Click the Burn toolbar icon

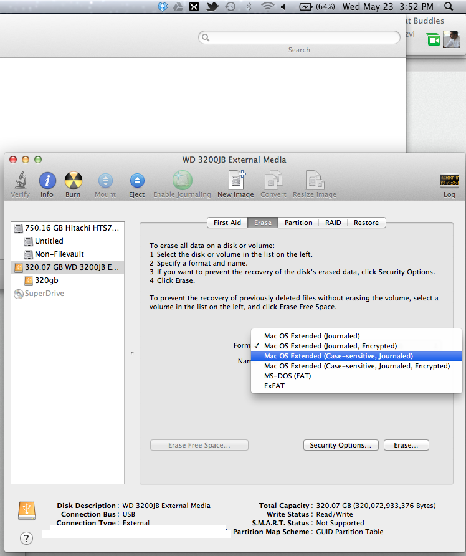click(73, 181)
